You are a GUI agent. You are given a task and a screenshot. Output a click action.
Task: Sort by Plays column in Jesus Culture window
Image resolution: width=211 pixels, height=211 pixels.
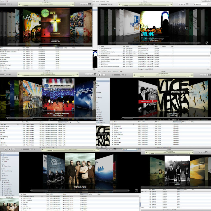[x=172, y=46]
